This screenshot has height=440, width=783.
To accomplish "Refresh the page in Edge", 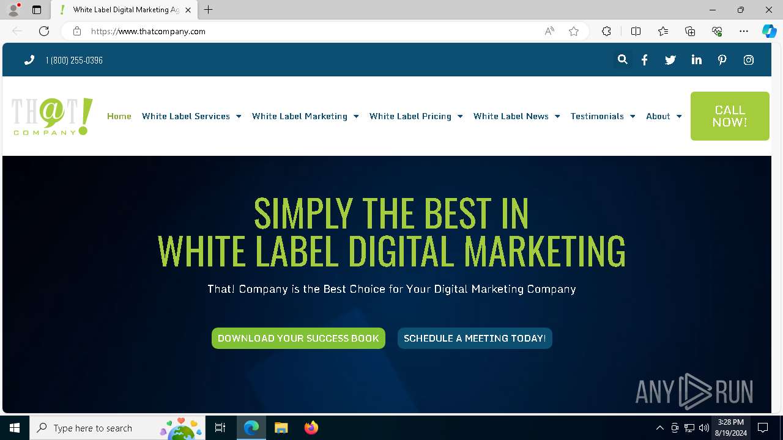I will tap(44, 31).
